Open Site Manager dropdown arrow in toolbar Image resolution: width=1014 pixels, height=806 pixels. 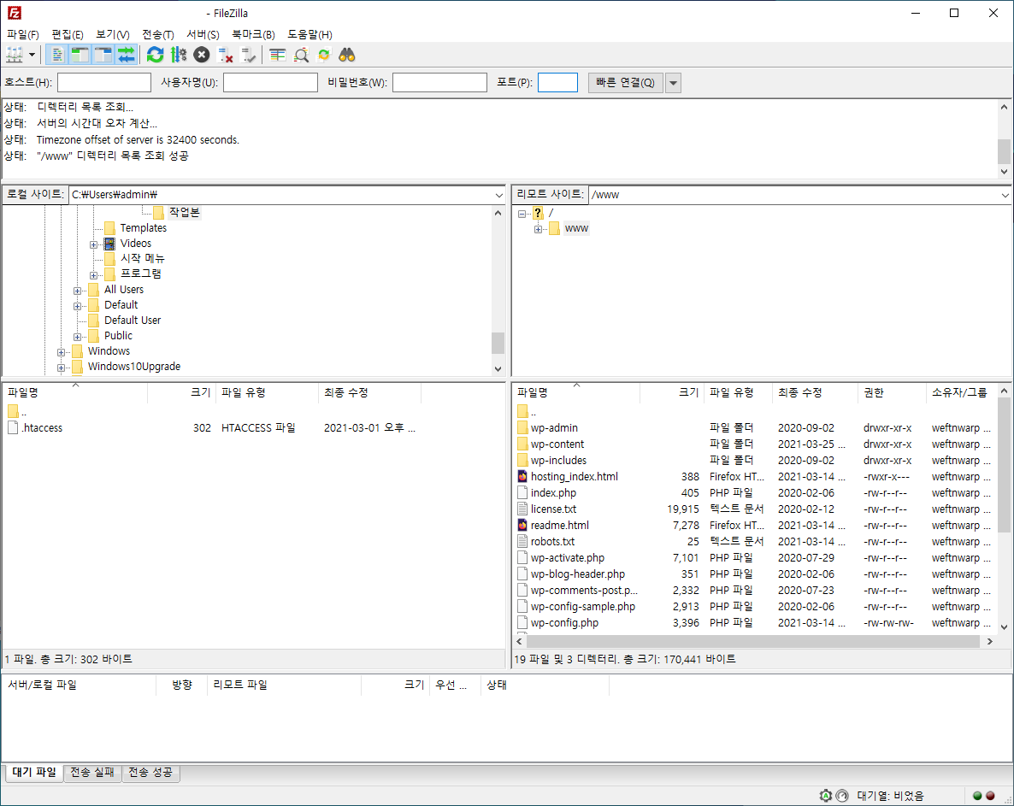[32, 55]
